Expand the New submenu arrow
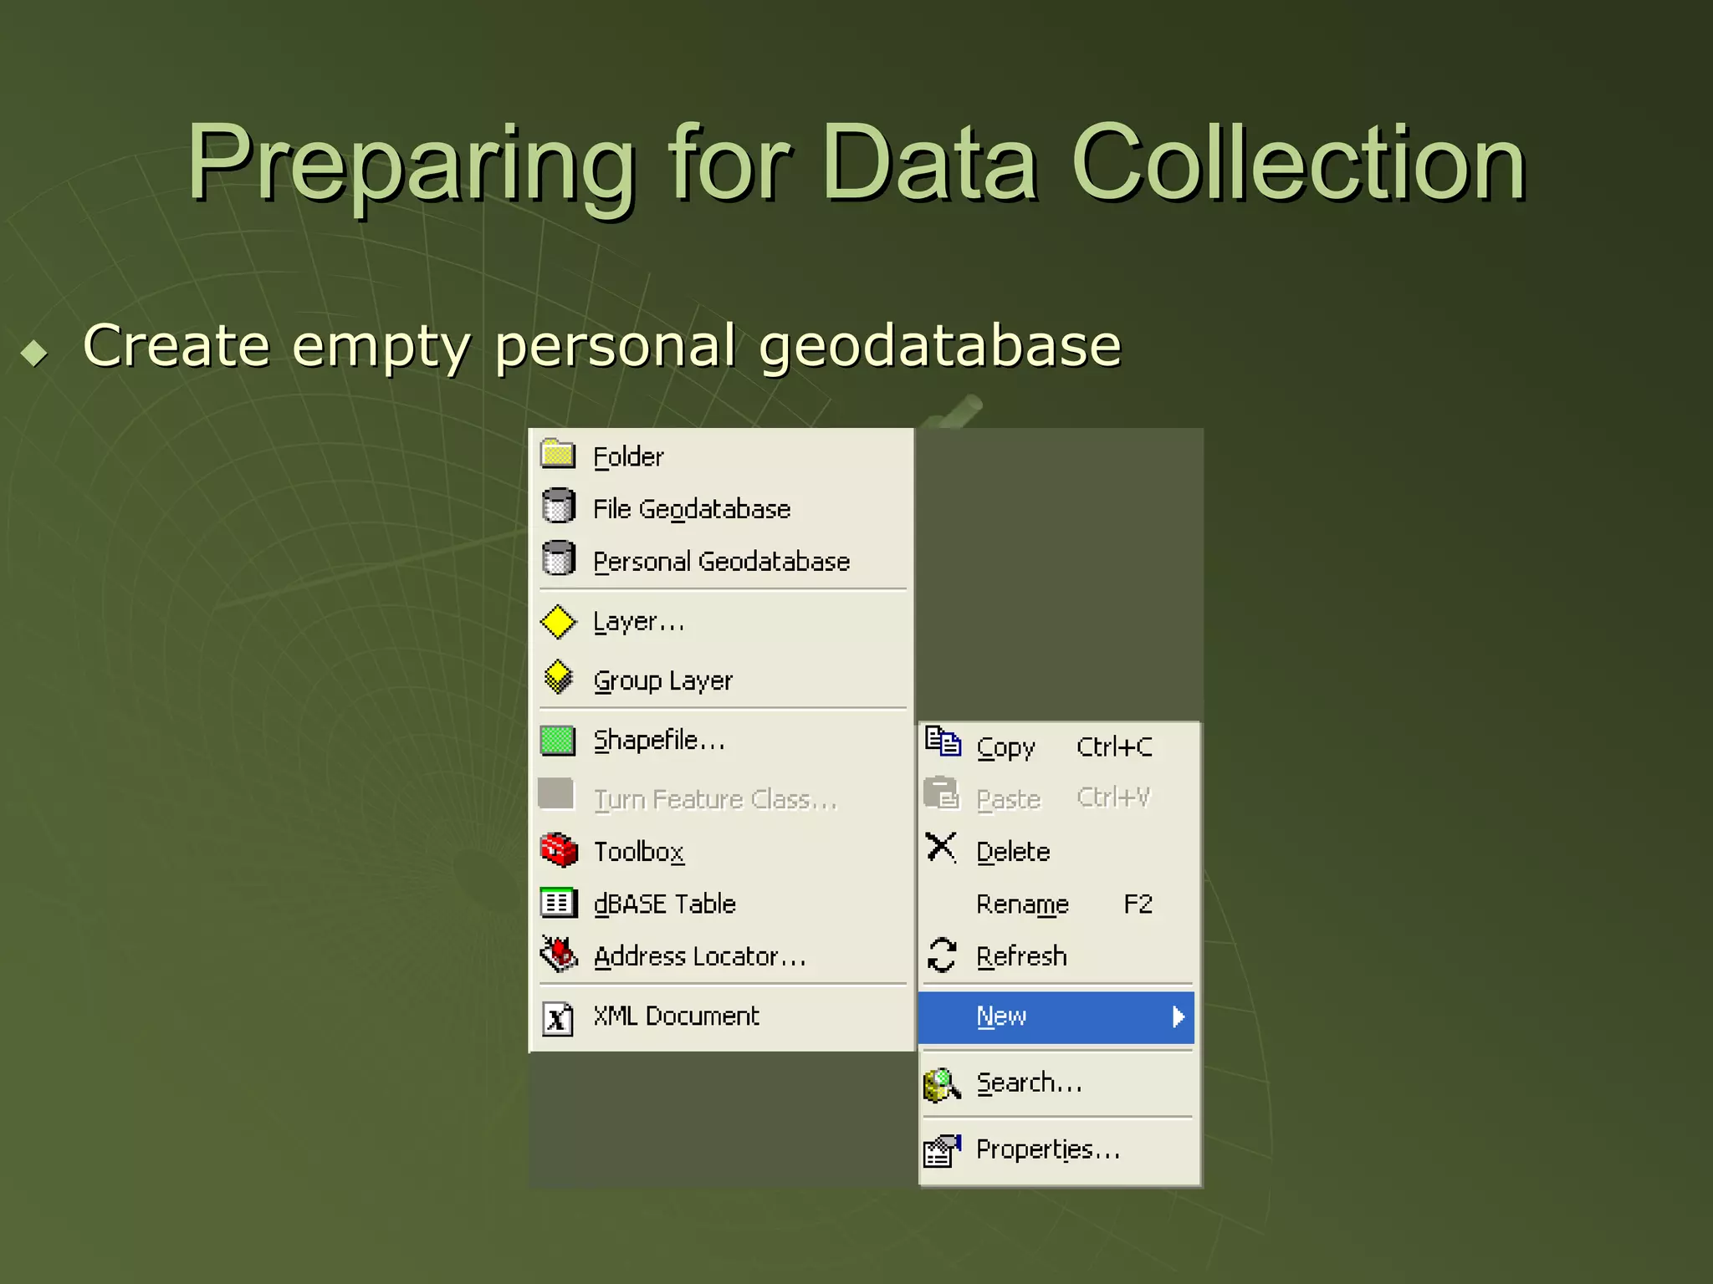The height and width of the screenshot is (1284, 1713). point(1178,1016)
